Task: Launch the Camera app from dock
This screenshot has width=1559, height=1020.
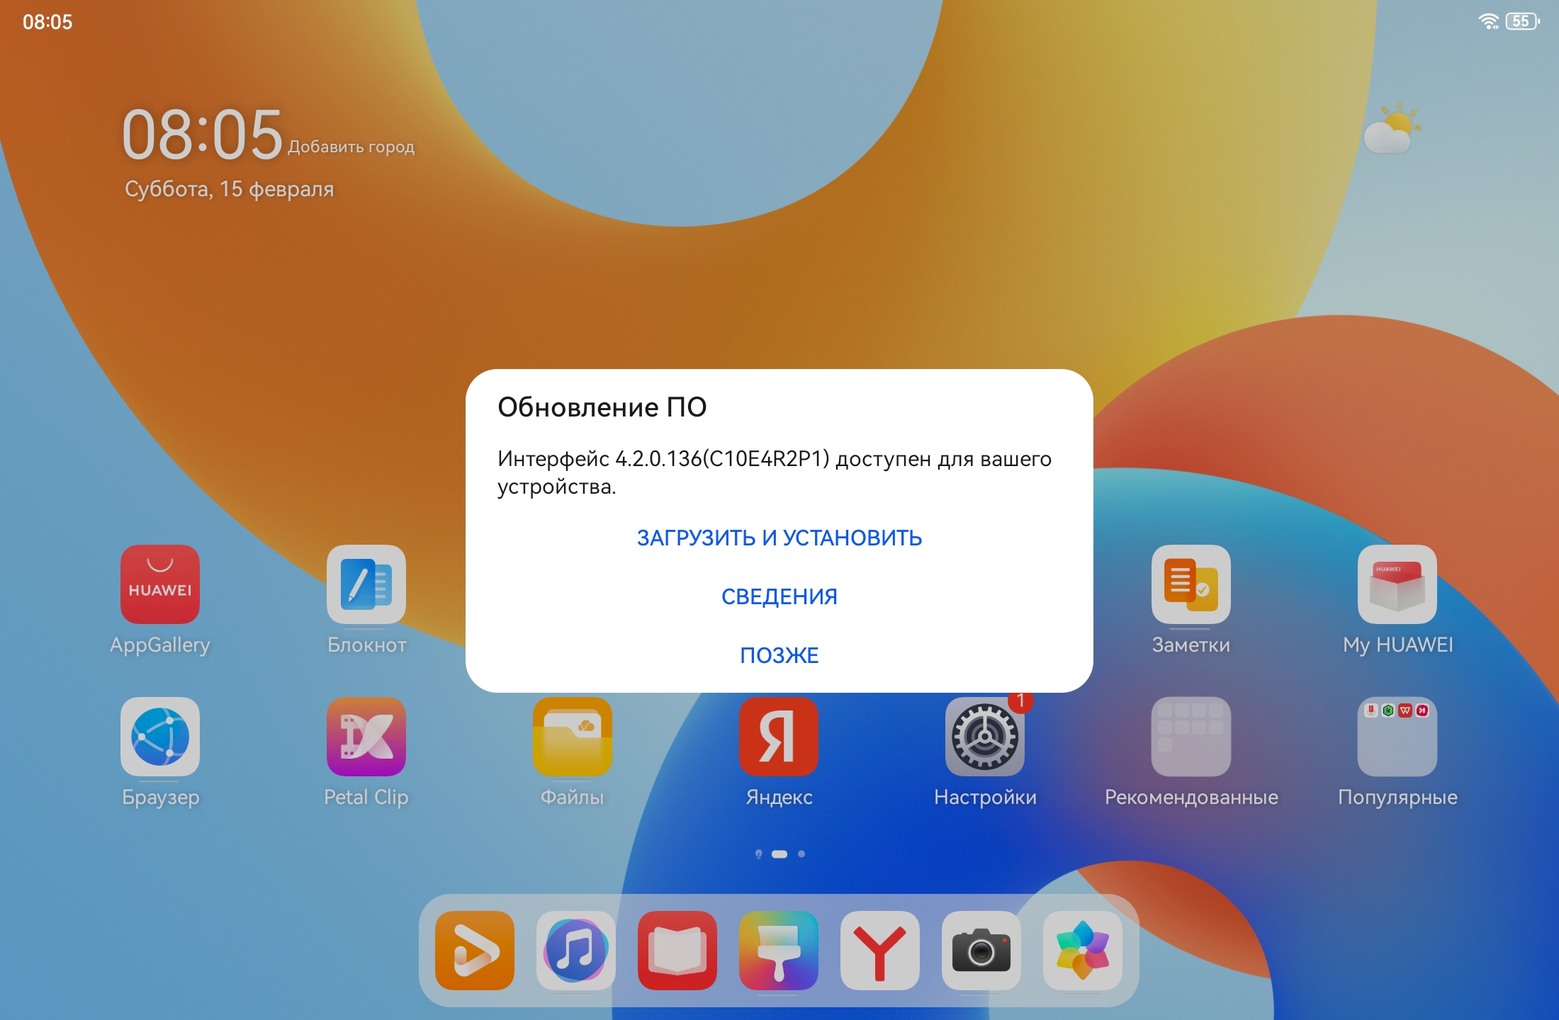Action: click(981, 951)
